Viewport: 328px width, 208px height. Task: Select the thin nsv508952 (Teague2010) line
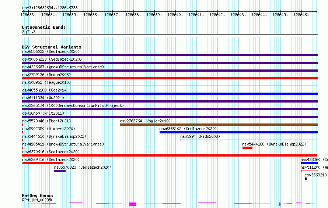click(170, 86)
